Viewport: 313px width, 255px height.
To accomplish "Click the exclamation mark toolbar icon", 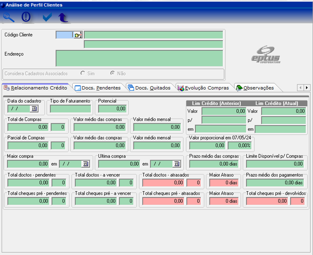I will (x=26, y=17).
